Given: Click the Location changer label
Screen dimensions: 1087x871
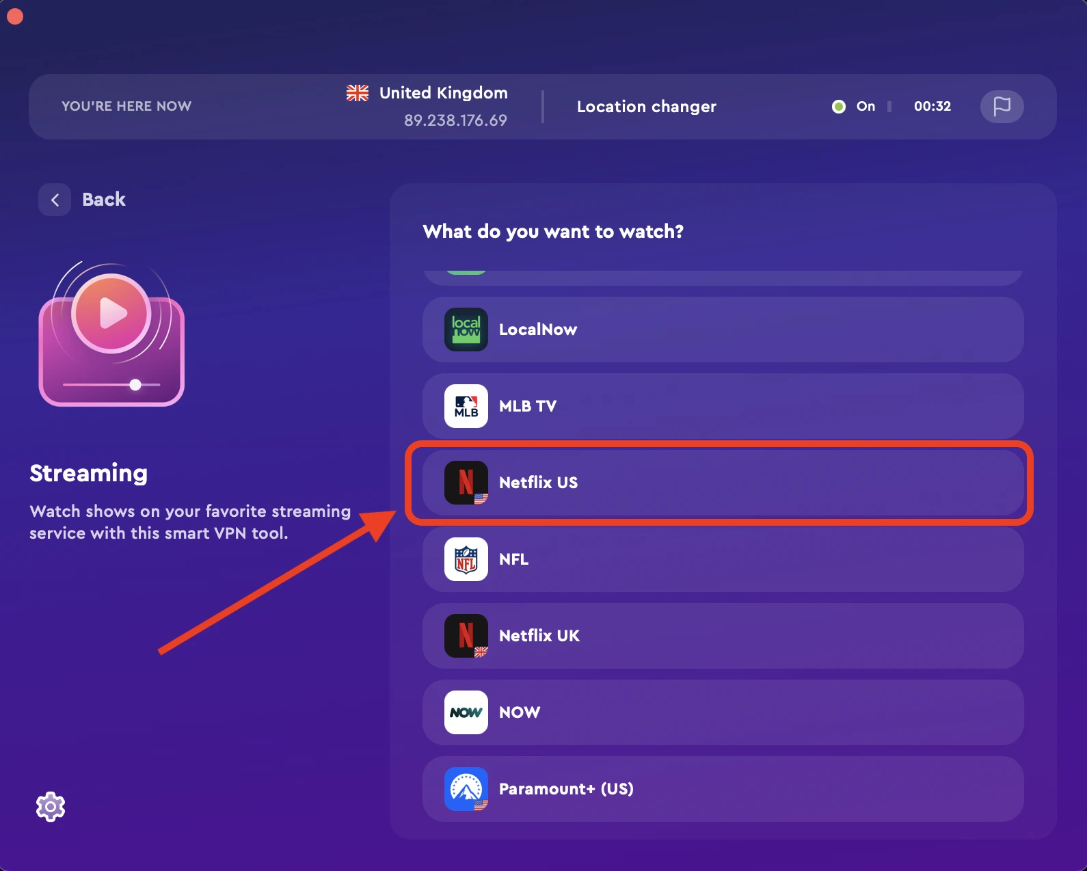Looking at the screenshot, I should click(647, 107).
